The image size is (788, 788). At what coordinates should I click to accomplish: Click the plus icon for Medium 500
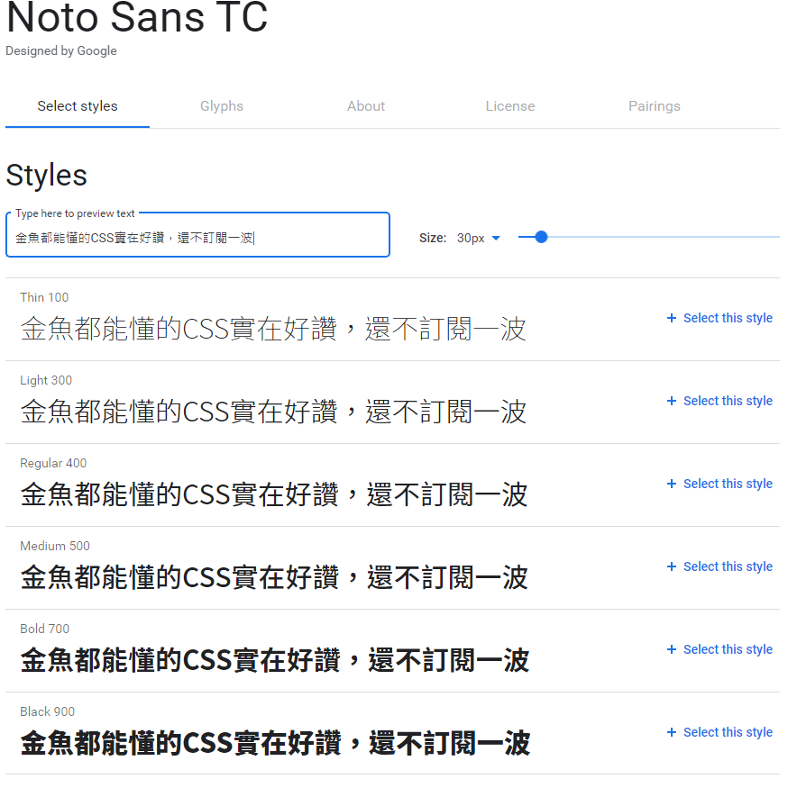tap(672, 566)
